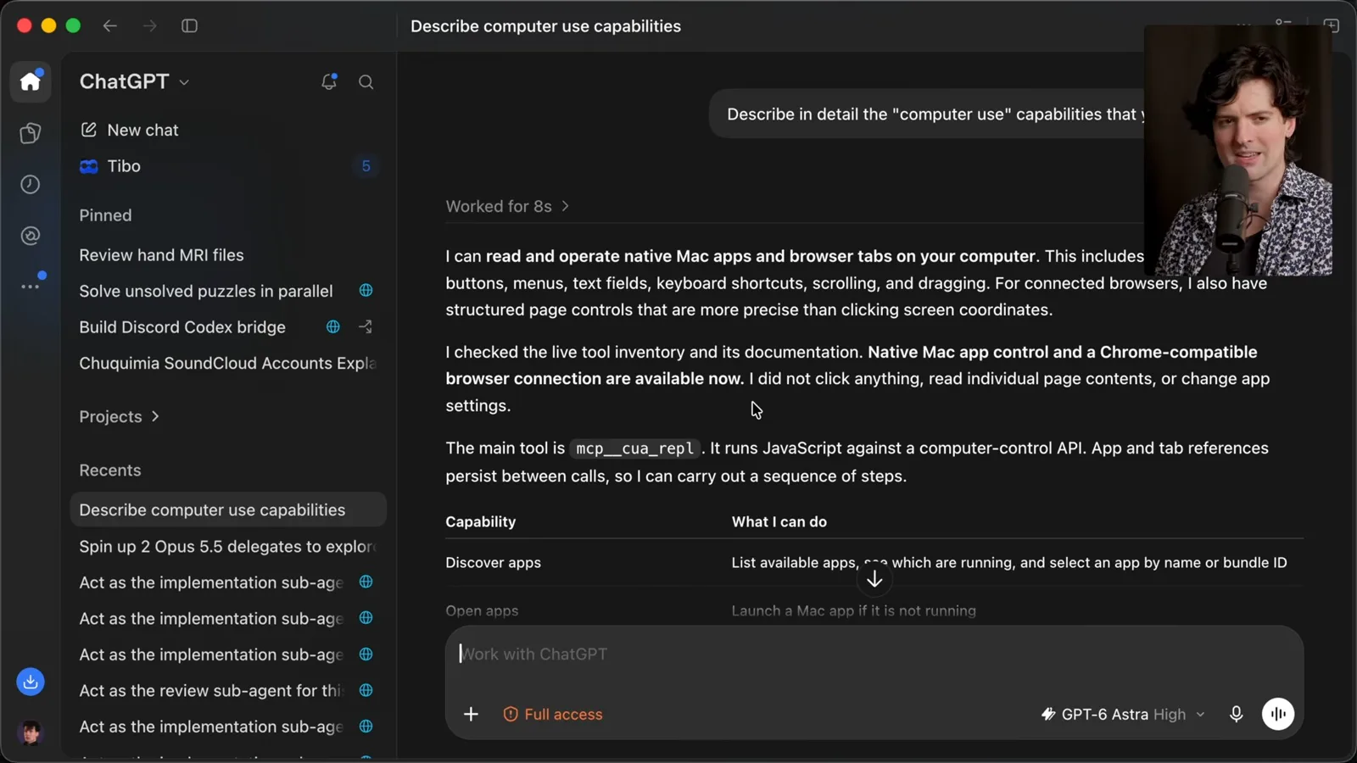The width and height of the screenshot is (1357, 763).
Task: Click the Build Discord Codex bridge chat title
Action: pos(182,326)
